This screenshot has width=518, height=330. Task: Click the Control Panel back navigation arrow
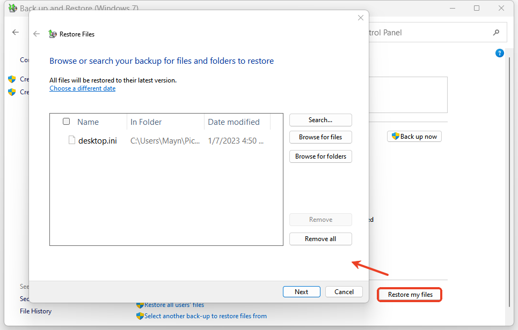click(x=16, y=33)
